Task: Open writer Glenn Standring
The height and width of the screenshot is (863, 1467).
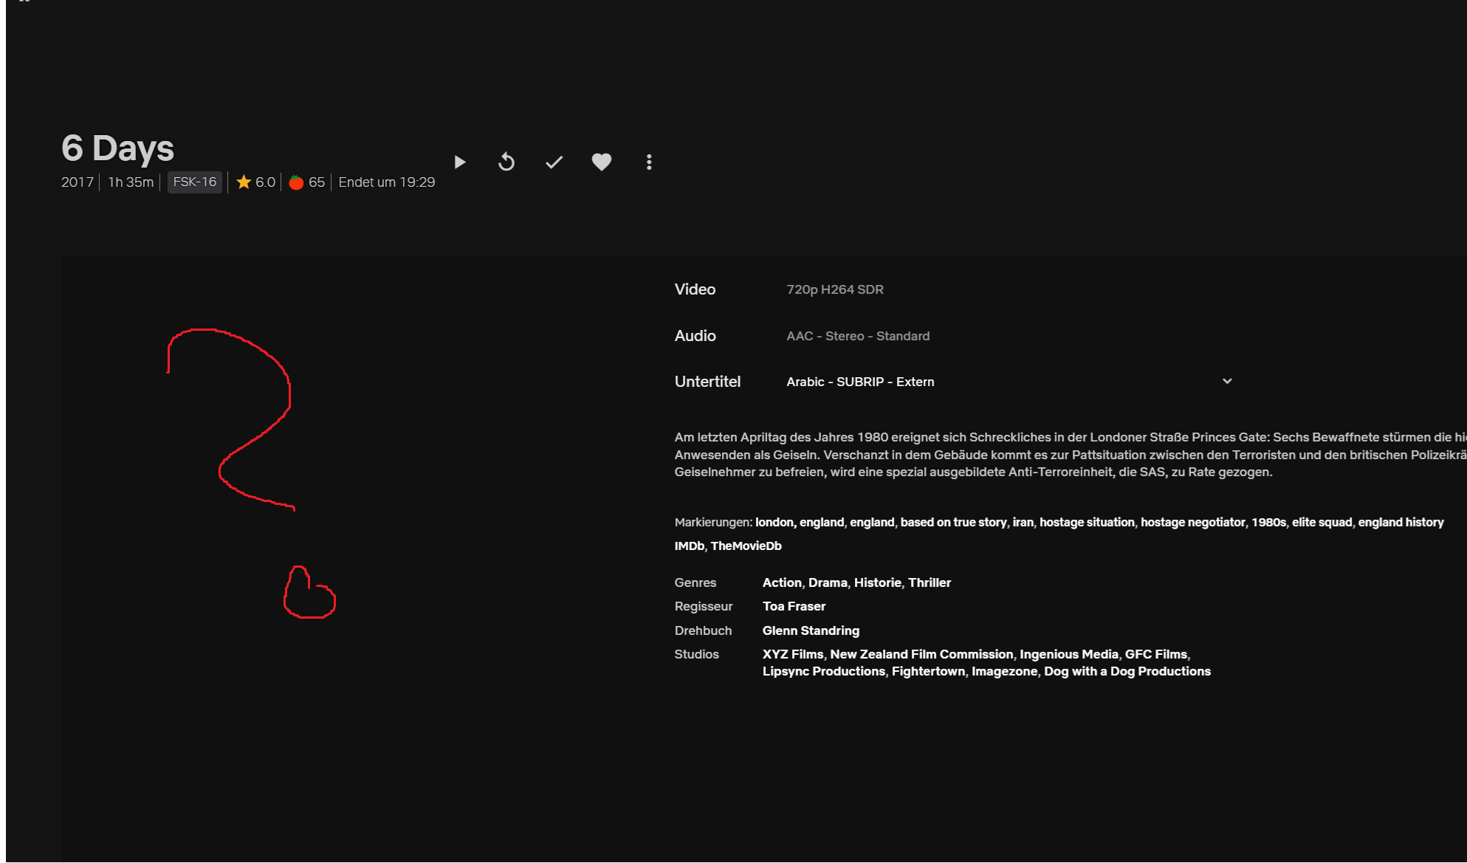Action: (811, 630)
